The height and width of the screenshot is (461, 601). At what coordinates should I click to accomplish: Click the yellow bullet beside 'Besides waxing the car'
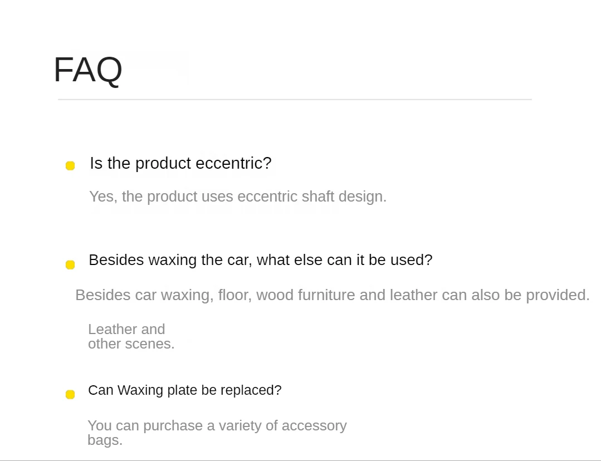(x=70, y=265)
